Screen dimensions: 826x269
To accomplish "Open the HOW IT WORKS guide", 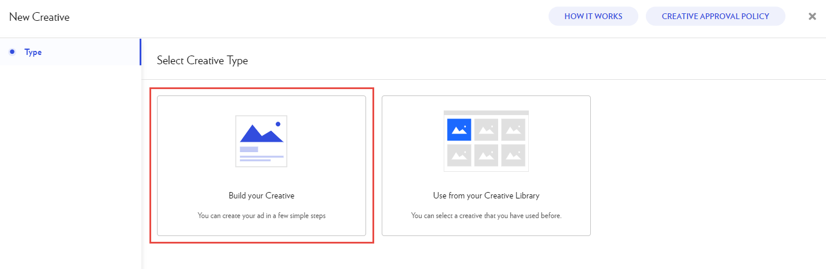I will click(593, 16).
